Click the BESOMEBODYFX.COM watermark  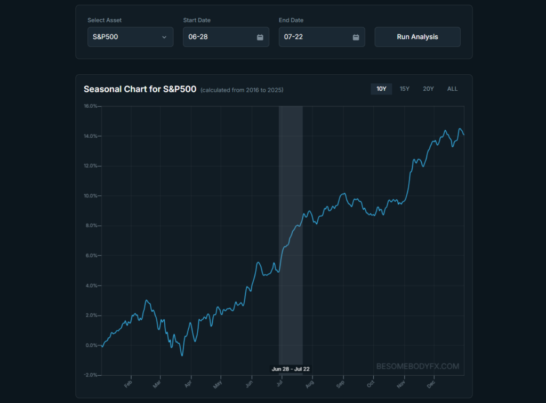tap(417, 366)
